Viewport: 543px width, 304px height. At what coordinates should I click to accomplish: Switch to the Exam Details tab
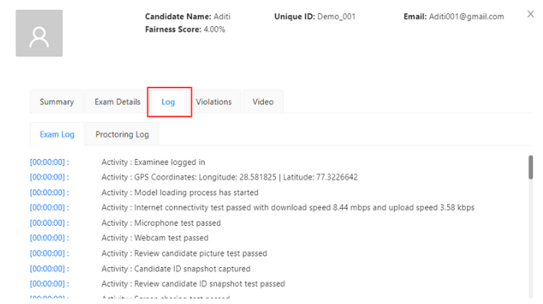click(117, 101)
